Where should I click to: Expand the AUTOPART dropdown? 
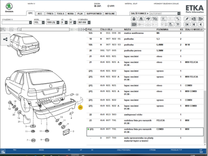coord(179,13)
